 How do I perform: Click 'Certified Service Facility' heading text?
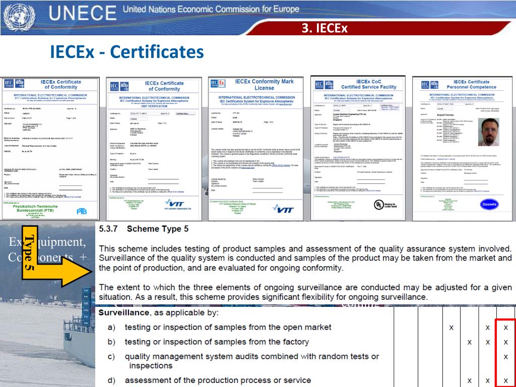368,87
